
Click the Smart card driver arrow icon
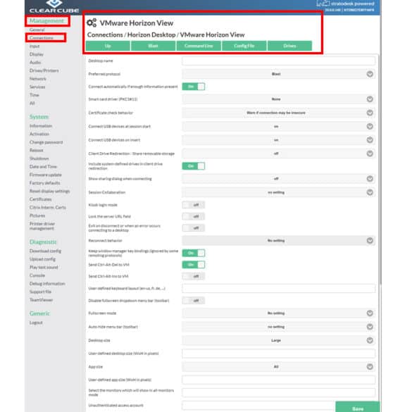pos(370,99)
